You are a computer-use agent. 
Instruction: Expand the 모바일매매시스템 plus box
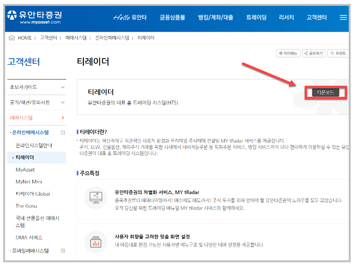(63, 251)
